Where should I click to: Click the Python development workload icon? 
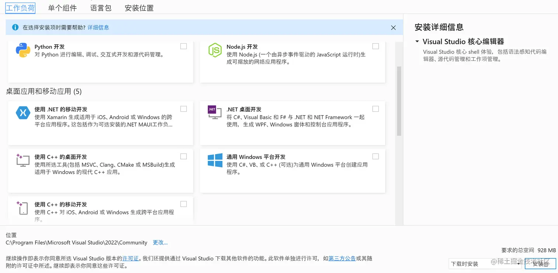point(23,50)
